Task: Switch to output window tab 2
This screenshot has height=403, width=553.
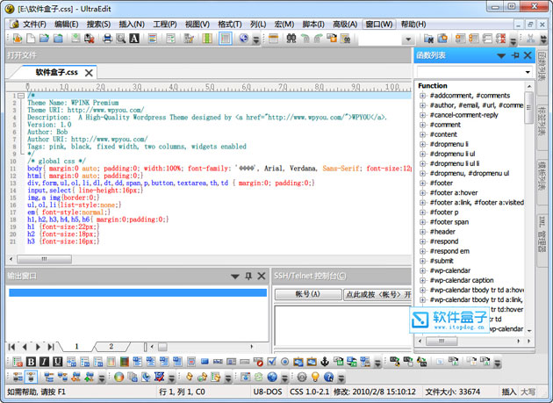Action: point(111,346)
